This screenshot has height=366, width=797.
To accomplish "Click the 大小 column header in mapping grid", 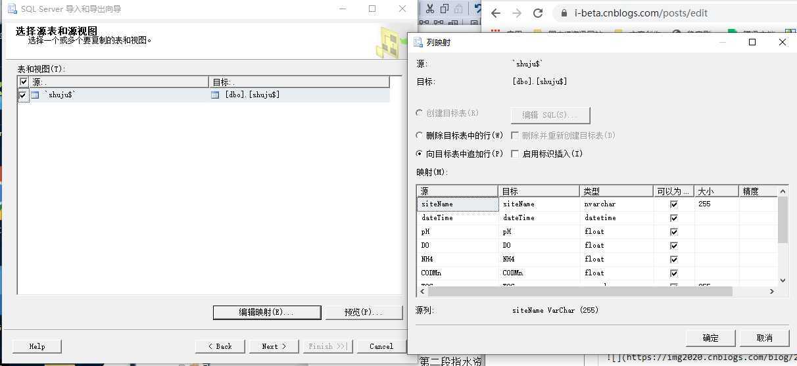I will [x=717, y=191].
